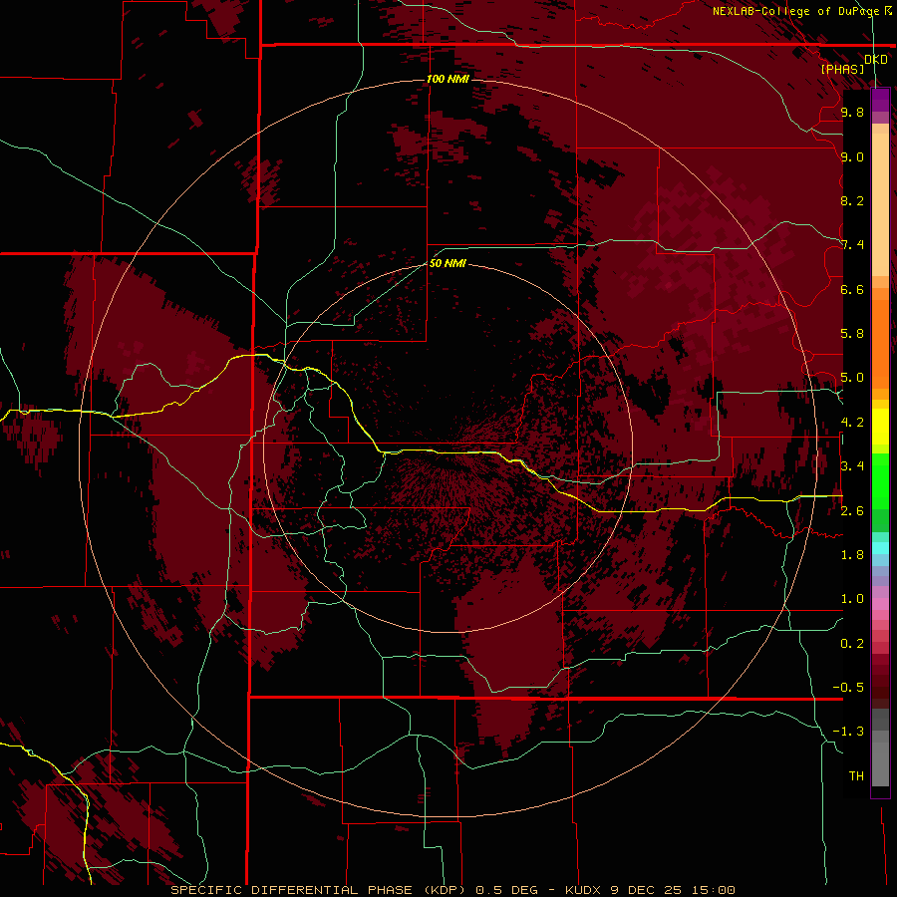
Task: Click the 2.6 value on the color scale
Action: (x=852, y=510)
